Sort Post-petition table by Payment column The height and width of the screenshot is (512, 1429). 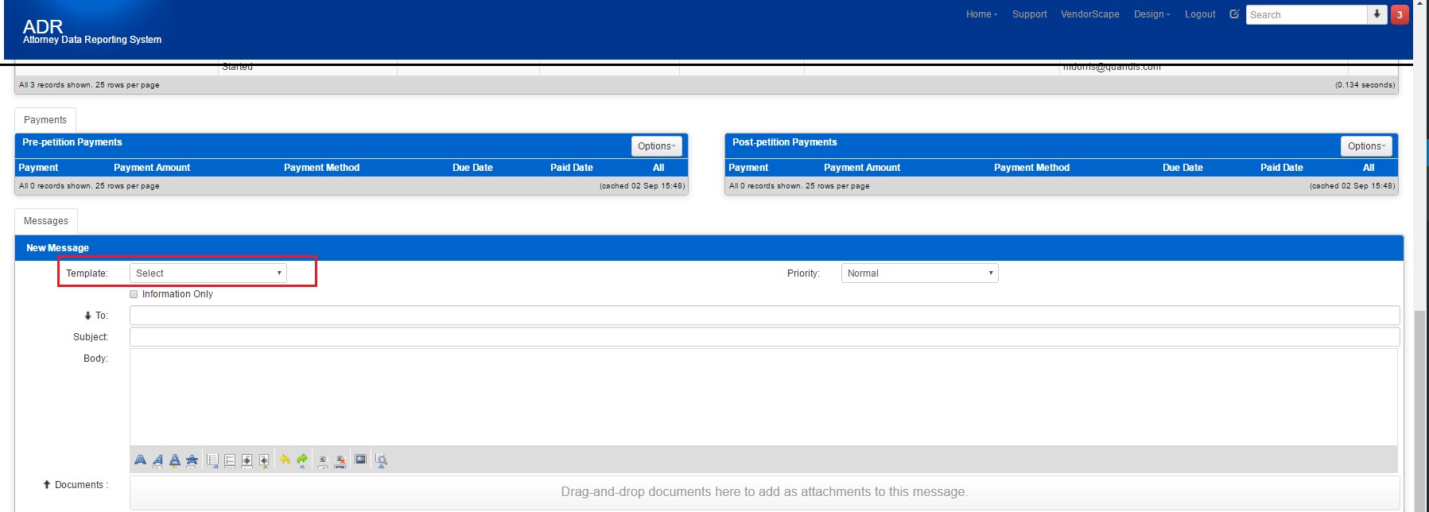click(x=748, y=168)
